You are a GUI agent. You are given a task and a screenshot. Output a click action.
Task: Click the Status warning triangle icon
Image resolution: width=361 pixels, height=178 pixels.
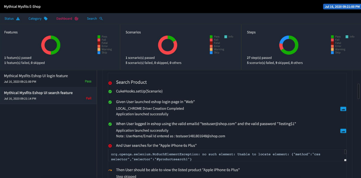tap(18, 19)
